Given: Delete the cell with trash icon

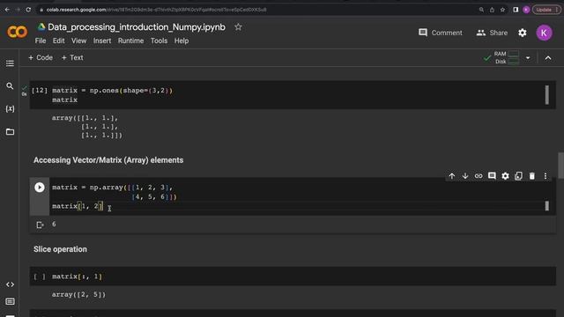Looking at the screenshot, I should click(532, 176).
